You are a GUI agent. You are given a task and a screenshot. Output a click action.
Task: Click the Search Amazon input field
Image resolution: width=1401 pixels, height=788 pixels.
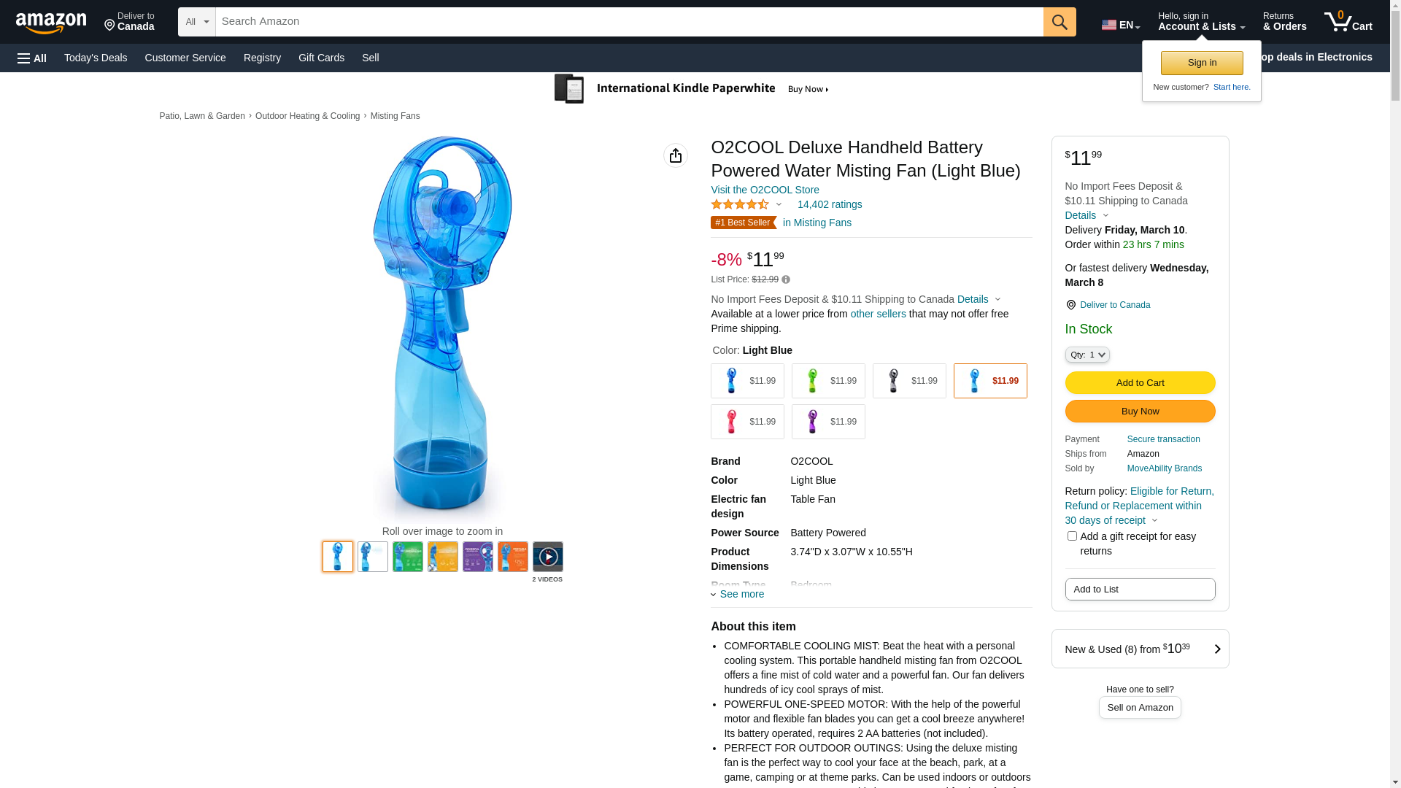point(629,22)
